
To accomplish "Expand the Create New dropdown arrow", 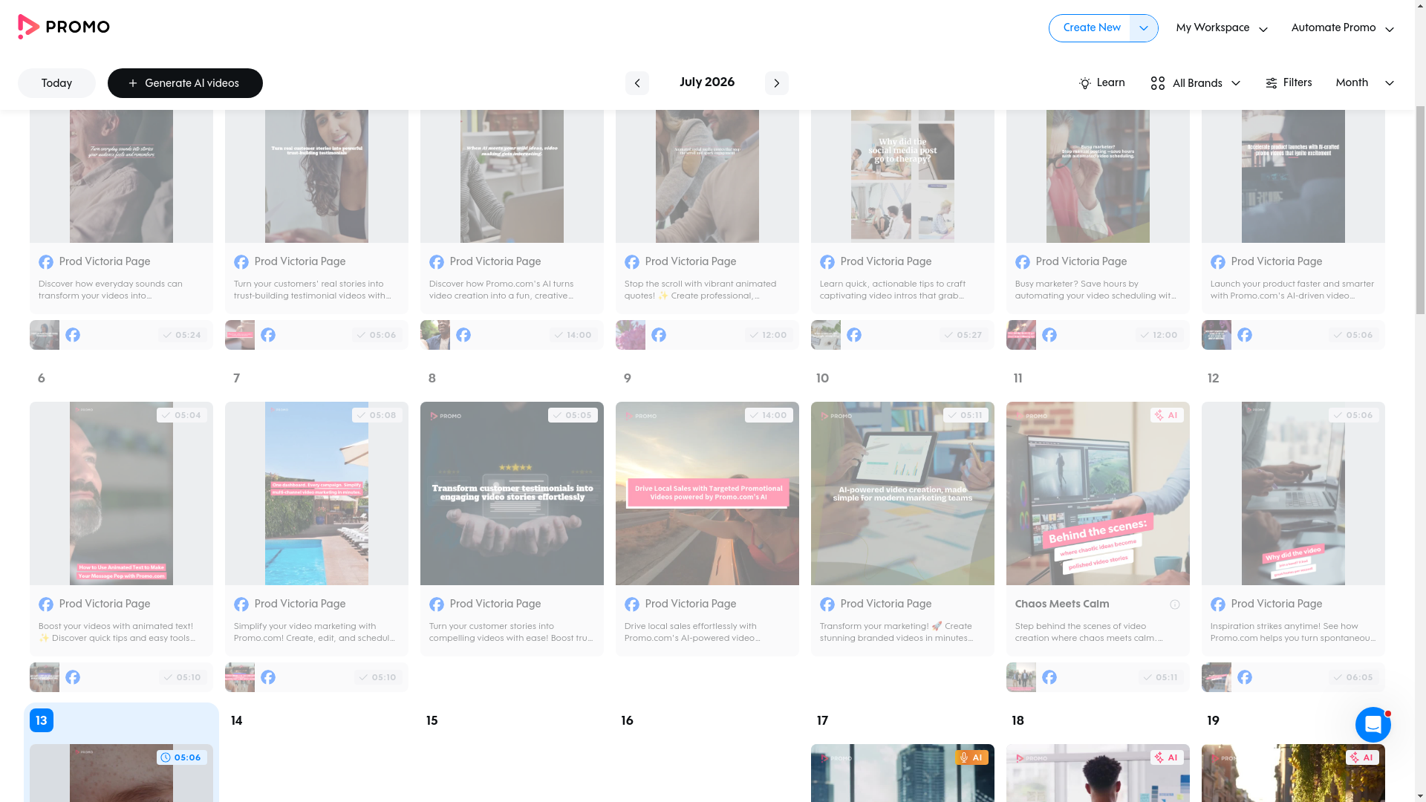I will point(1143,28).
